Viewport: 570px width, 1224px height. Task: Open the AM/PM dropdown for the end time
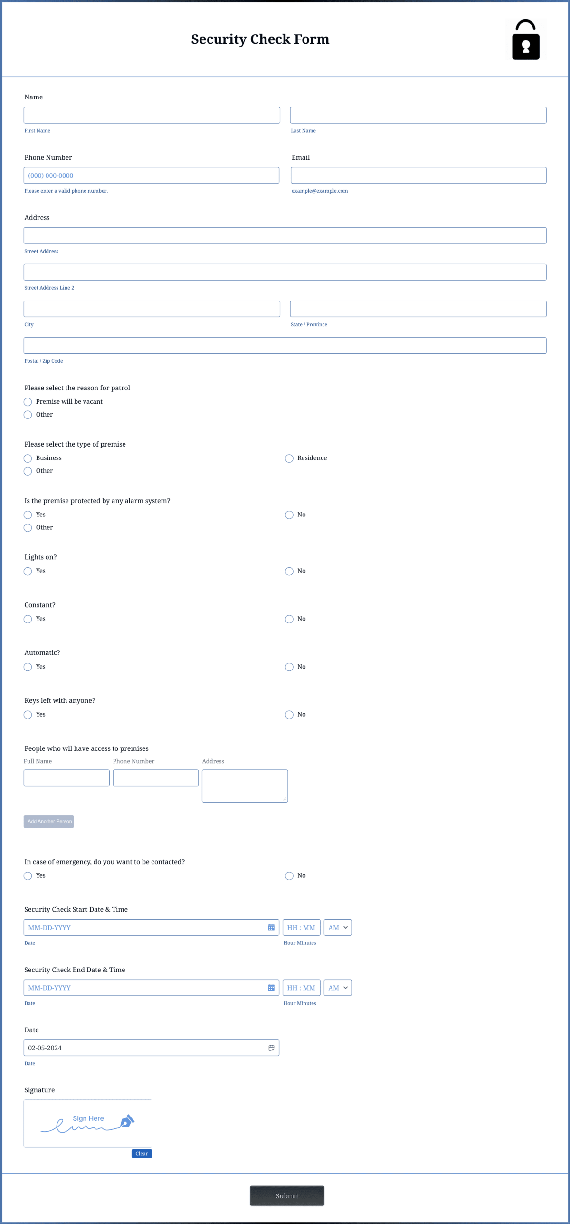click(x=337, y=988)
